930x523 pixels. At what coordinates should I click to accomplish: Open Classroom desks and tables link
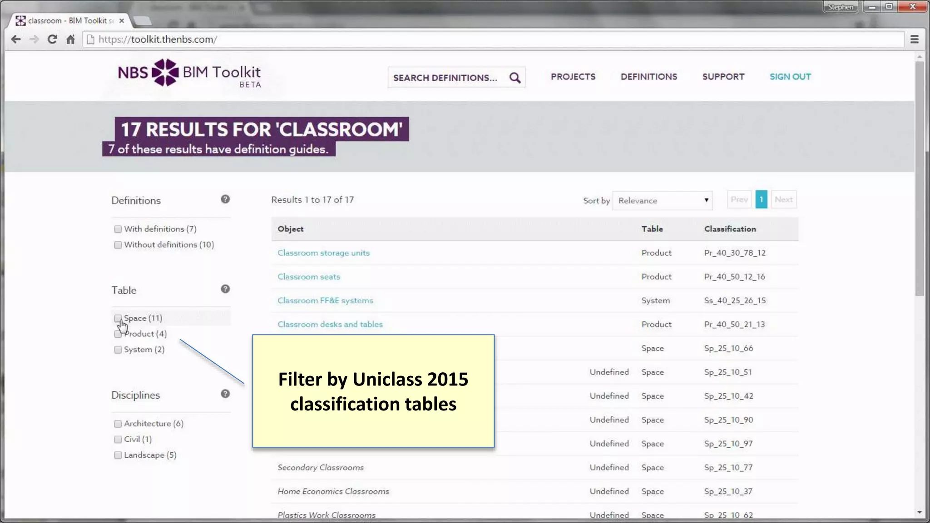[x=330, y=324]
